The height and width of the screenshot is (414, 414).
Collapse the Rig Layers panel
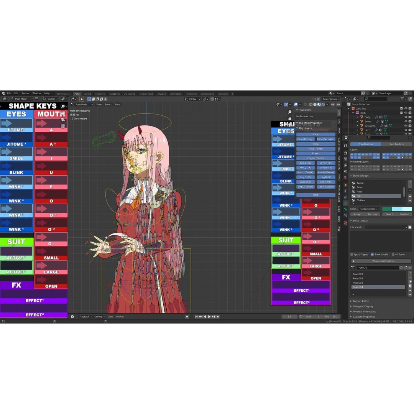pos(305,128)
